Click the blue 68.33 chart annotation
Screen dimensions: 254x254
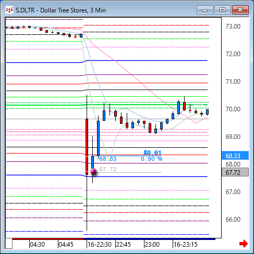coord(108,159)
